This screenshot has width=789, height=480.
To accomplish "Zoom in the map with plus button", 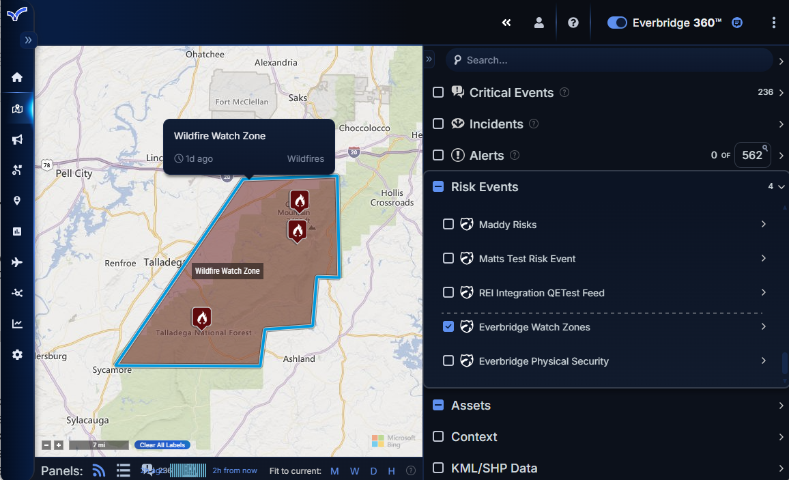I will point(59,444).
